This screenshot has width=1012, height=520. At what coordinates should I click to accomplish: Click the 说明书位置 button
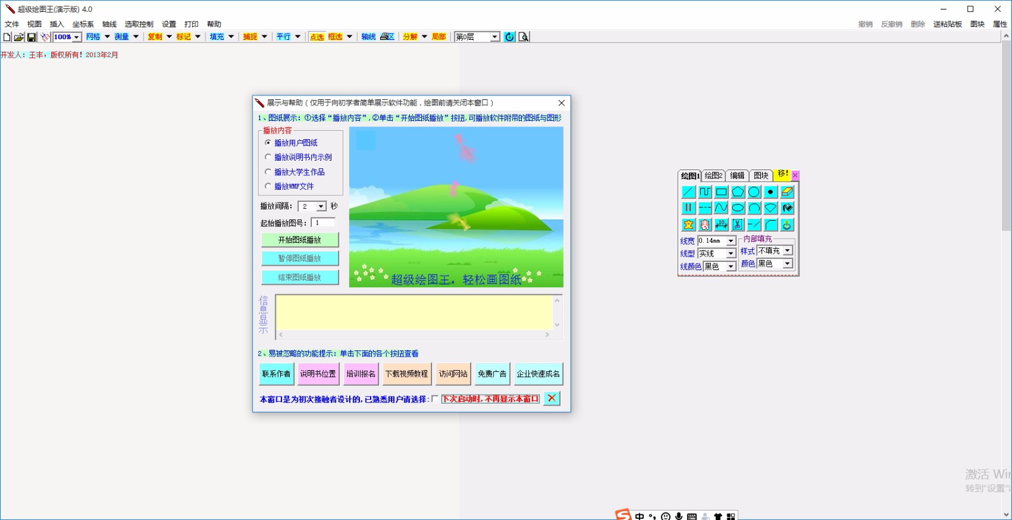318,374
